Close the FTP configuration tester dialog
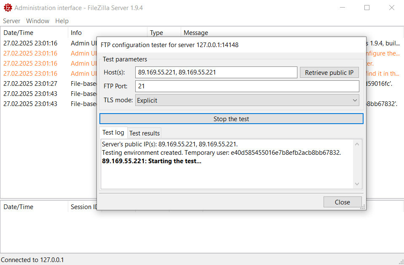404x265 pixels. pyautogui.click(x=342, y=202)
